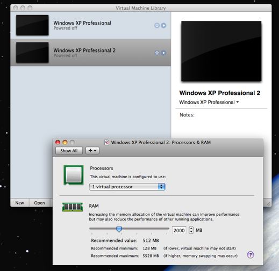The image size is (279, 271).
Task: Click the RAM MB stepper arrows
Action: [x=191, y=230]
